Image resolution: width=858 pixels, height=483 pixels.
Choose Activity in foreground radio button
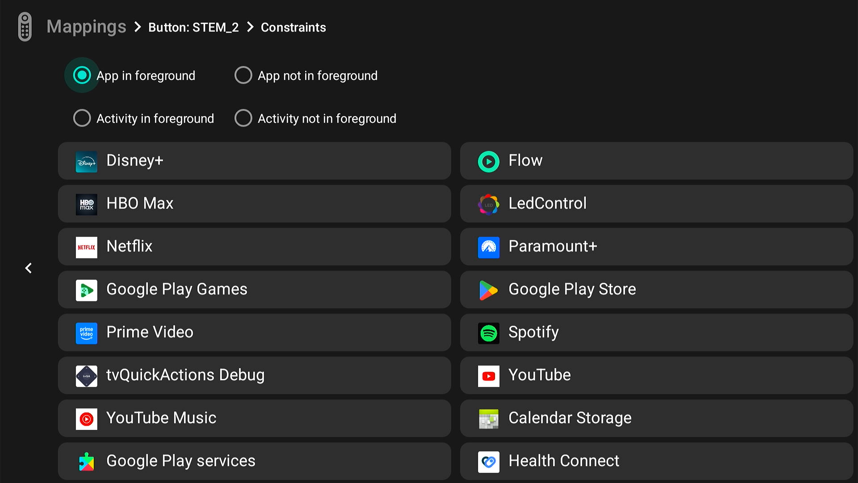coord(82,118)
